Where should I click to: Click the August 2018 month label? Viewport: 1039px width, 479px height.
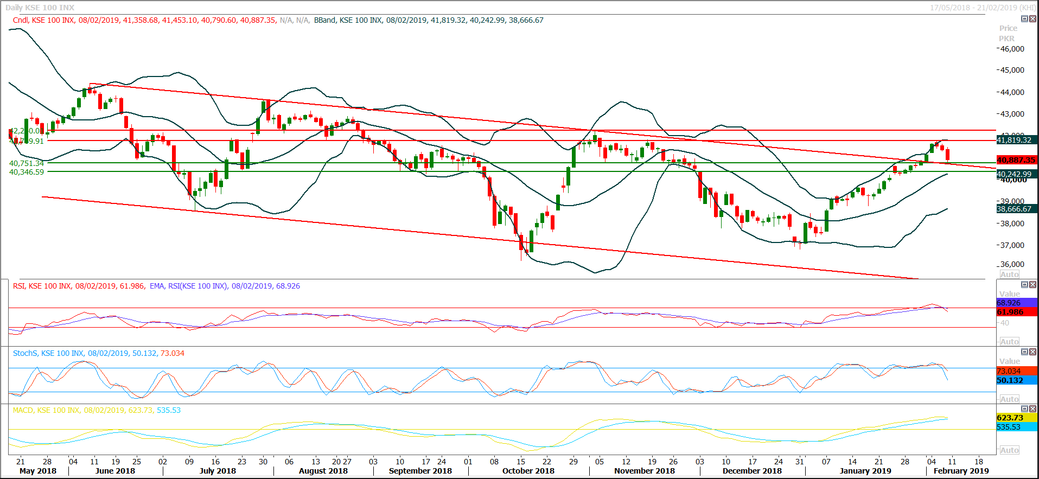click(x=323, y=471)
